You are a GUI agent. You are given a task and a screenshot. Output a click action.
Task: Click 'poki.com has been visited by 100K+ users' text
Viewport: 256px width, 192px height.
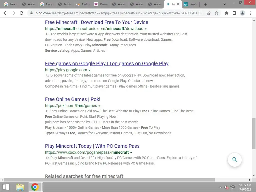tap(91, 122)
